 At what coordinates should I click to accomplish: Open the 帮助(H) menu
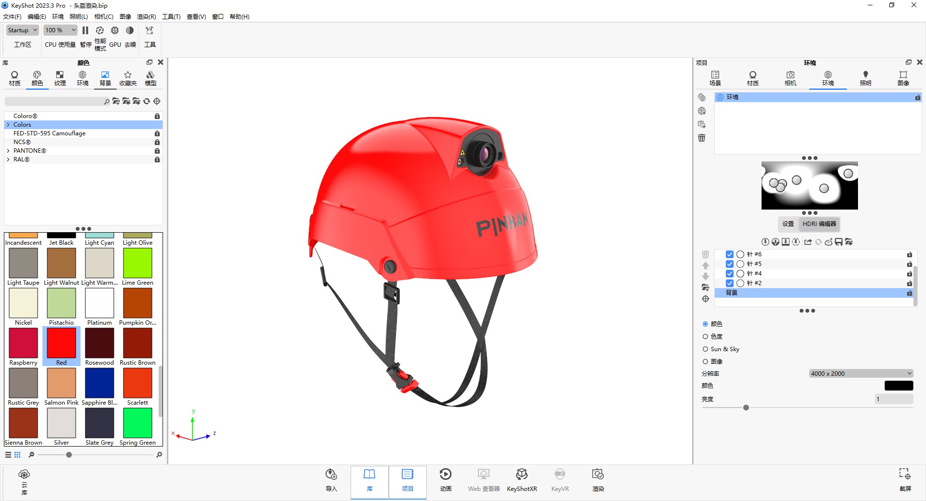pyautogui.click(x=239, y=17)
